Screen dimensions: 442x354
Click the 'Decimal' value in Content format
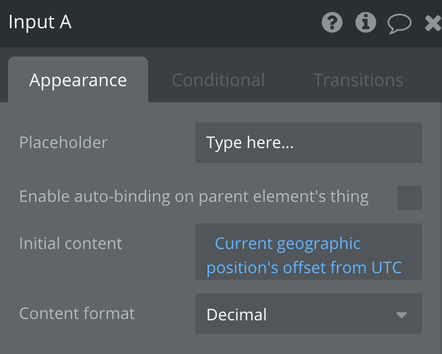pyautogui.click(x=236, y=315)
